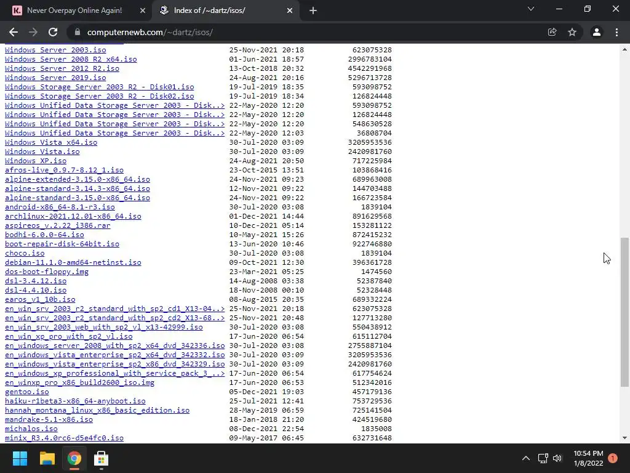The width and height of the screenshot is (630, 473).
Task: Open volume tray icon
Action: (x=557, y=458)
